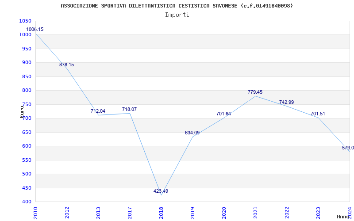354x221 pixels.
Task: Select the 950 y-axis value
Action: pos(27,49)
